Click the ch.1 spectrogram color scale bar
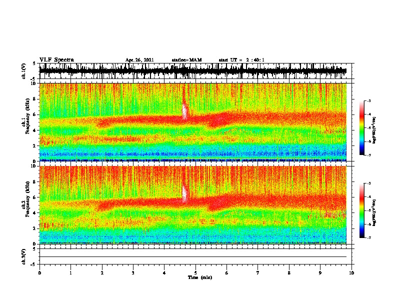Viewport: 396px width, 306px height. (361, 128)
